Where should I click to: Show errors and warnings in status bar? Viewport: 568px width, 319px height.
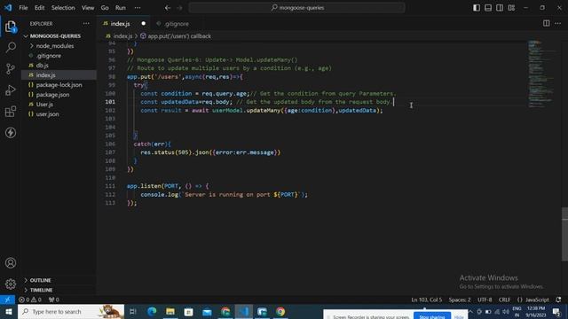tap(29, 300)
